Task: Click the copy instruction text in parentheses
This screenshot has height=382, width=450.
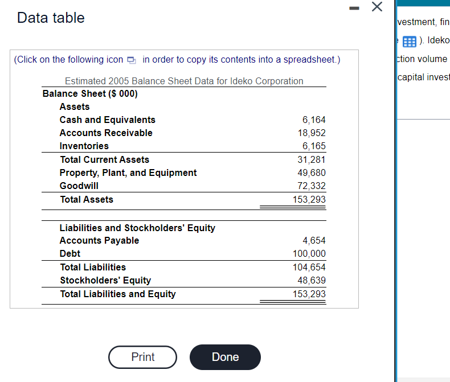Action: pos(177,60)
